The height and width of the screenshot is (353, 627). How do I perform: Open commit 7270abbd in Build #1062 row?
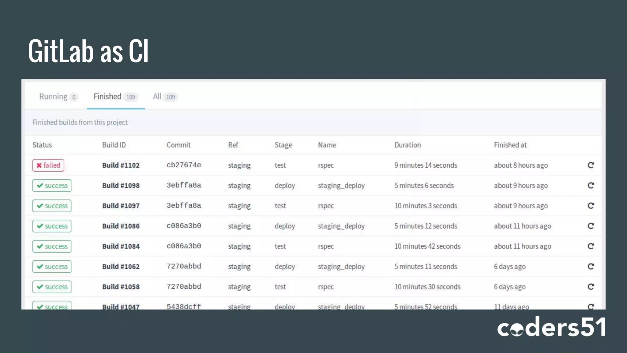click(184, 266)
